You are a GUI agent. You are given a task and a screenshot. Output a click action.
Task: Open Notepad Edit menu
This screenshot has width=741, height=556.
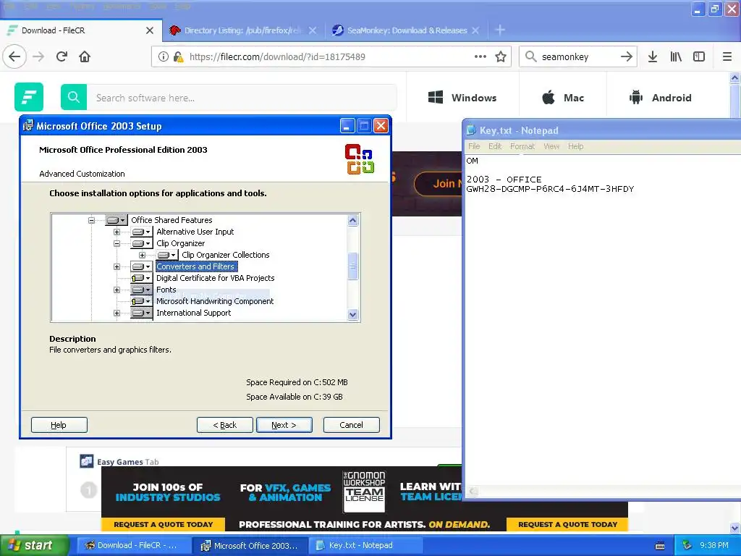click(495, 146)
